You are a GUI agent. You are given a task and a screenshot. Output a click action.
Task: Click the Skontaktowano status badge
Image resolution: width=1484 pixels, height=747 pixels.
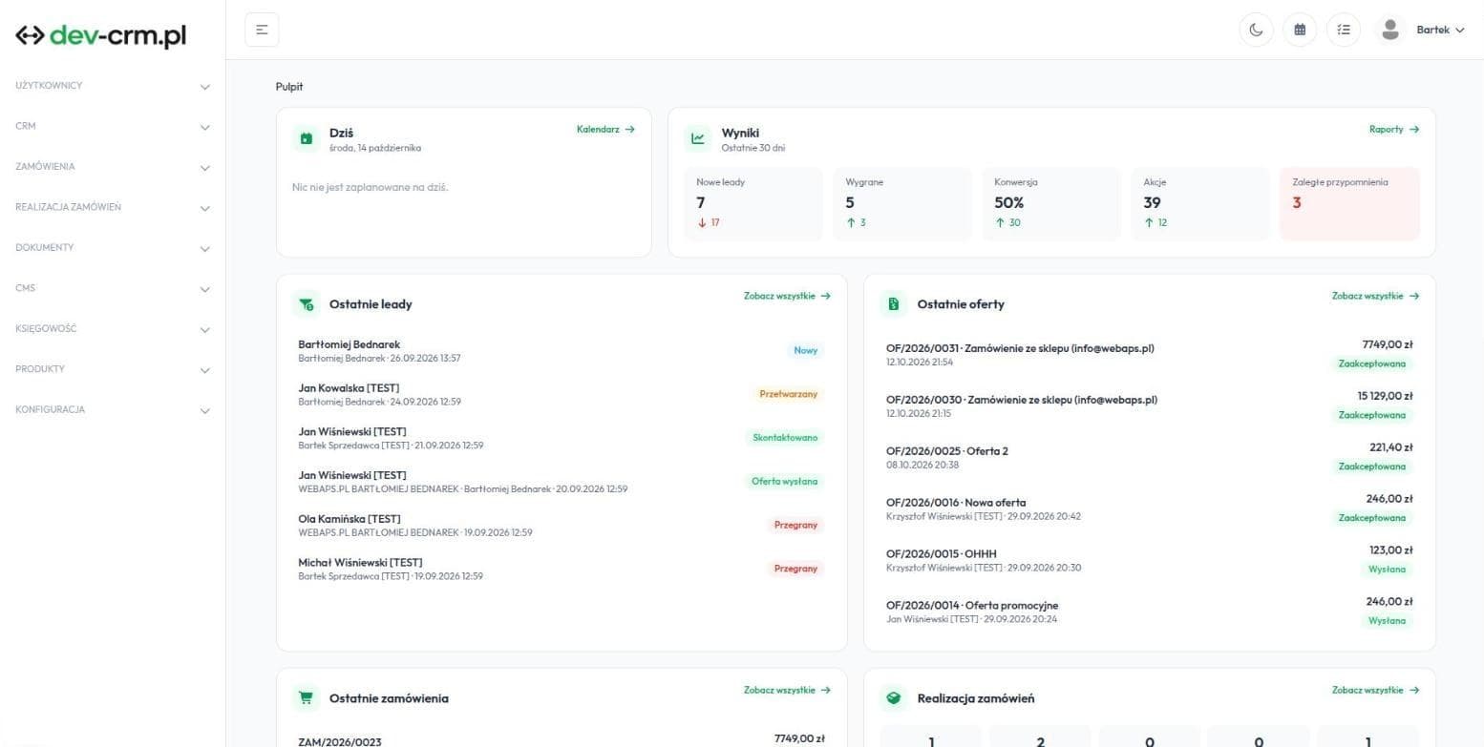coord(784,438)
